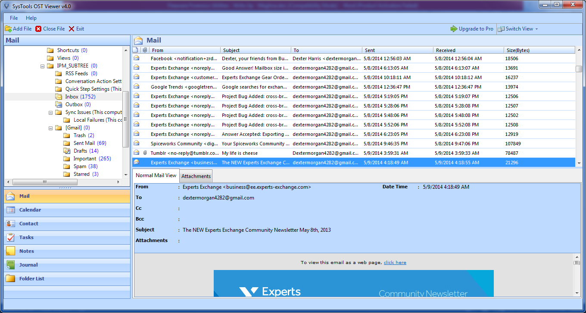Switch to the Attachments tab
Image resolution: width=586 pixels, height=313 pixels.
click(196, 176)
